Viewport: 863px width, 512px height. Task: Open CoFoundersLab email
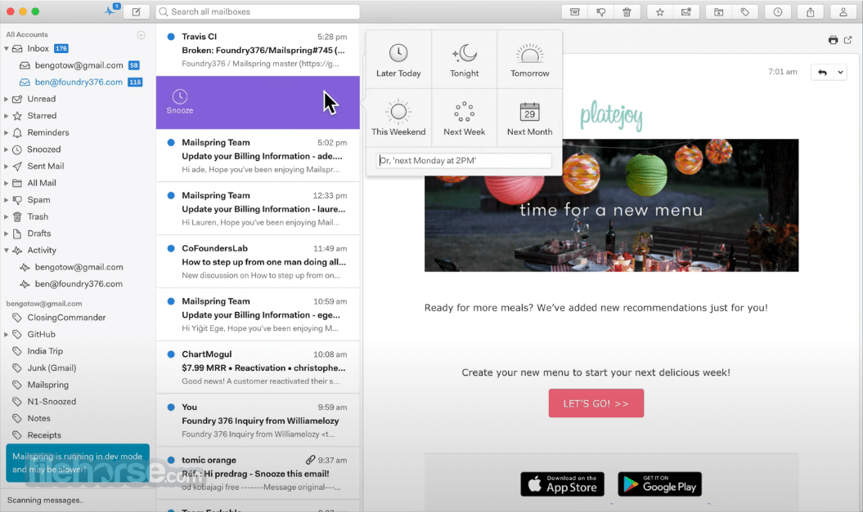click(x=258, y=261)
